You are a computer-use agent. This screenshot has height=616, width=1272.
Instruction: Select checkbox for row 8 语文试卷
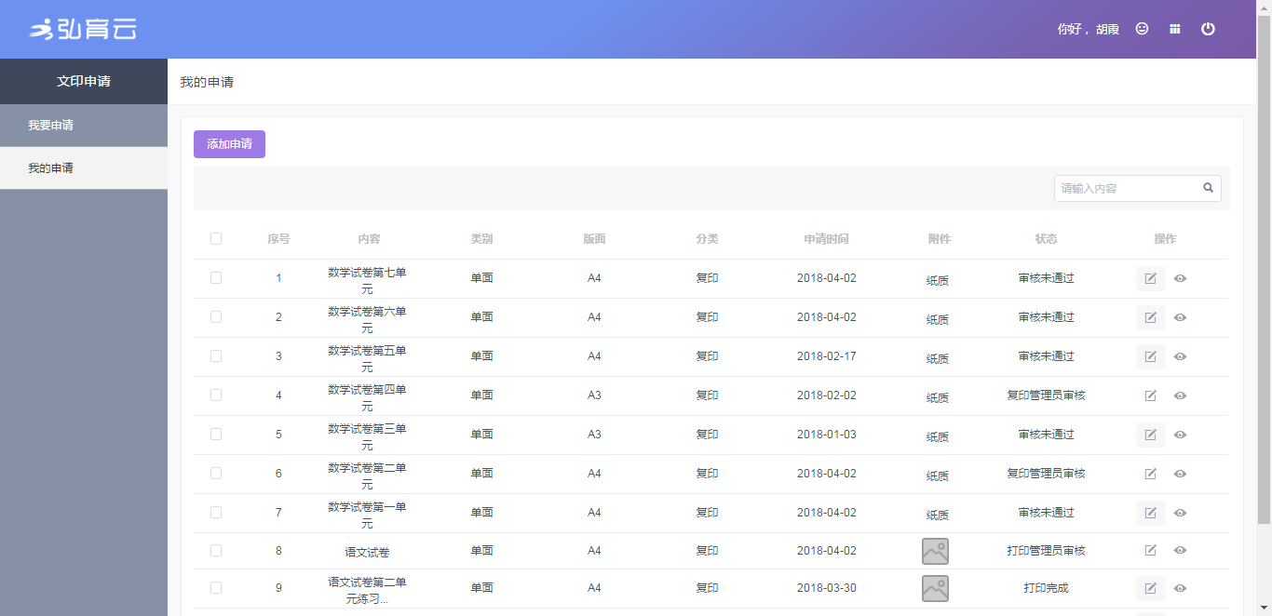[216, 551]
